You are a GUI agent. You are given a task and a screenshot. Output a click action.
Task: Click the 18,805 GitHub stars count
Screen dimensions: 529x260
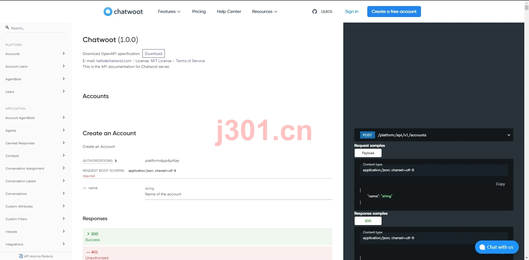pyautogui.click(x=326, y=12)
